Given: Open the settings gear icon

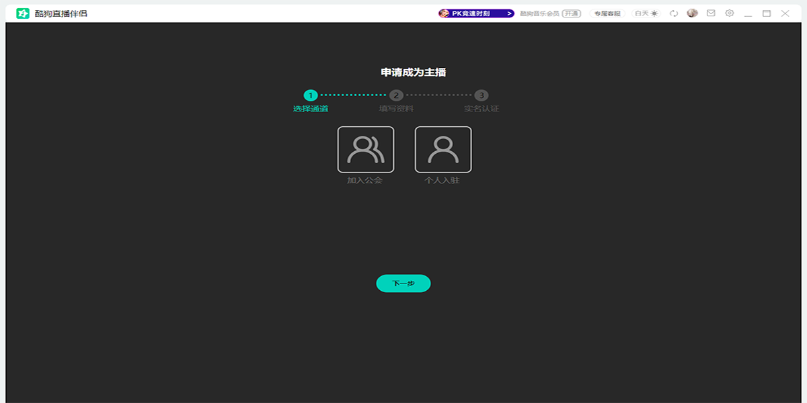Looking at the screenshot, I should tap(730, 13).
